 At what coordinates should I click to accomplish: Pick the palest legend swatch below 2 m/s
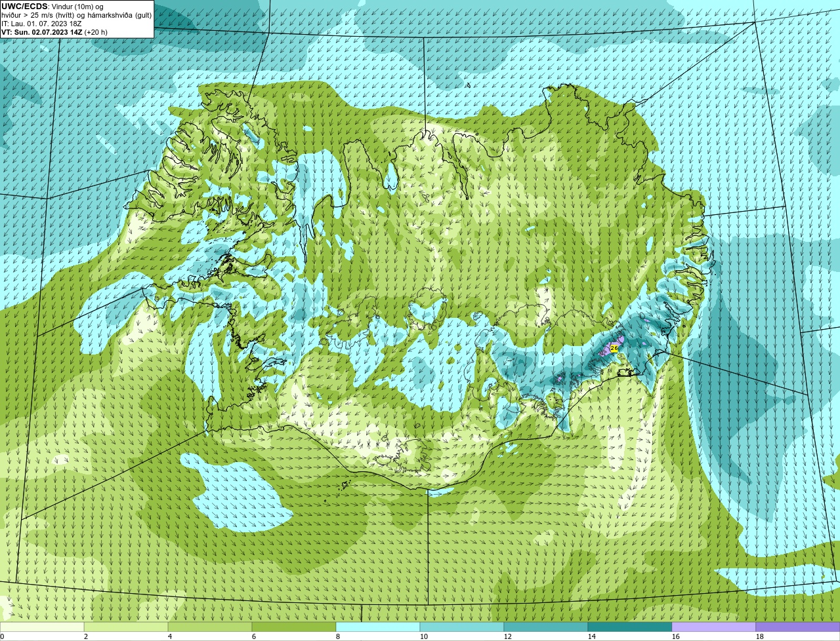pyautogui.click(x=42, y=627)
